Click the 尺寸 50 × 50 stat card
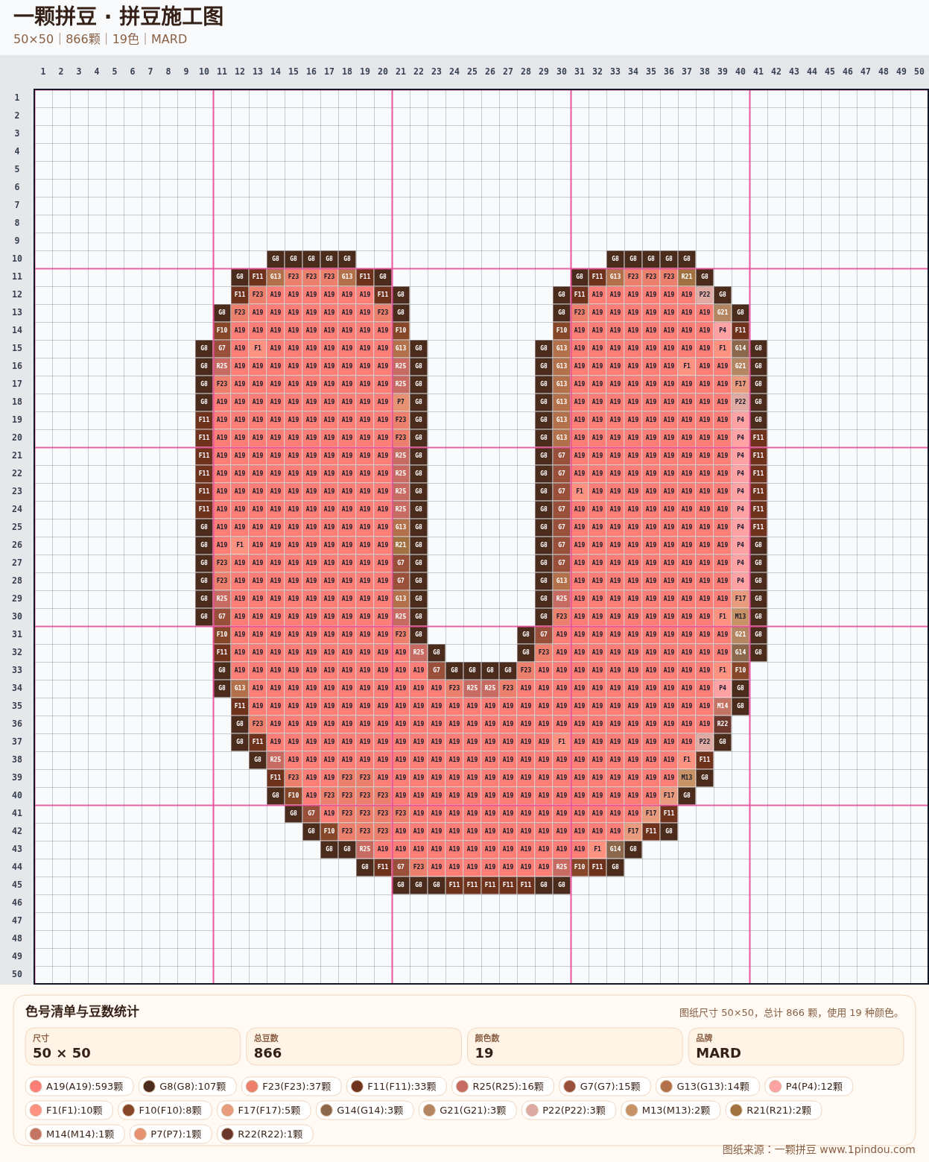The width and height of the screenshot is (929, 1162). 133,1046
